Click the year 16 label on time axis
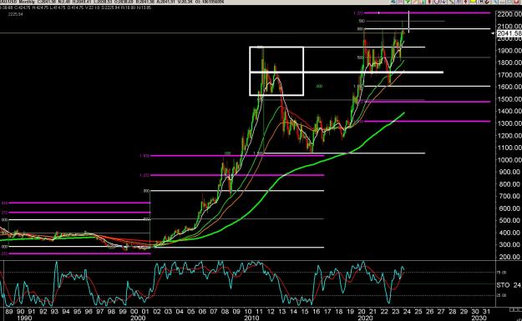The height and width of the screenshot is (321, 522). point(316,312)
